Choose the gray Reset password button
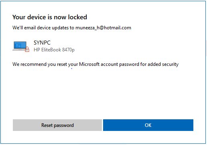 (x=57, y=125)
